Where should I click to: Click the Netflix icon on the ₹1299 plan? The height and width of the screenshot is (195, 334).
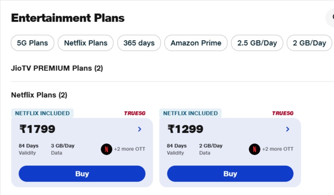[x=255, y=149]
